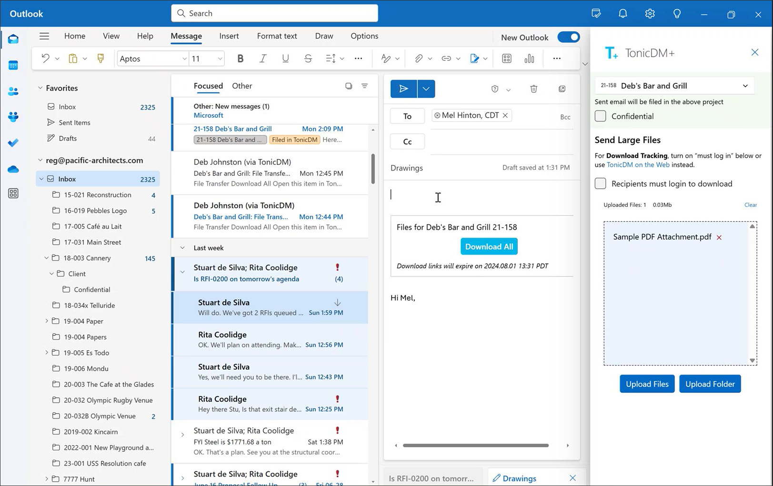Screen dimensions: 773x486
Task: Open the Deb's Bar and Grill project dropdown
Action: click(674, 86)
